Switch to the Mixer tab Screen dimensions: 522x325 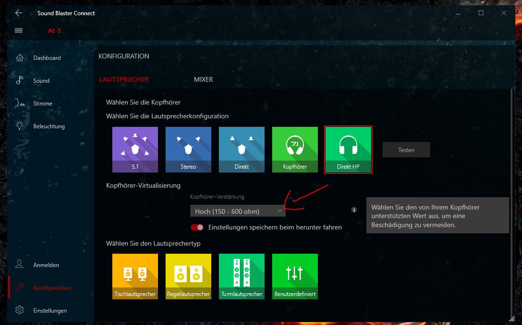click(203, 79)
